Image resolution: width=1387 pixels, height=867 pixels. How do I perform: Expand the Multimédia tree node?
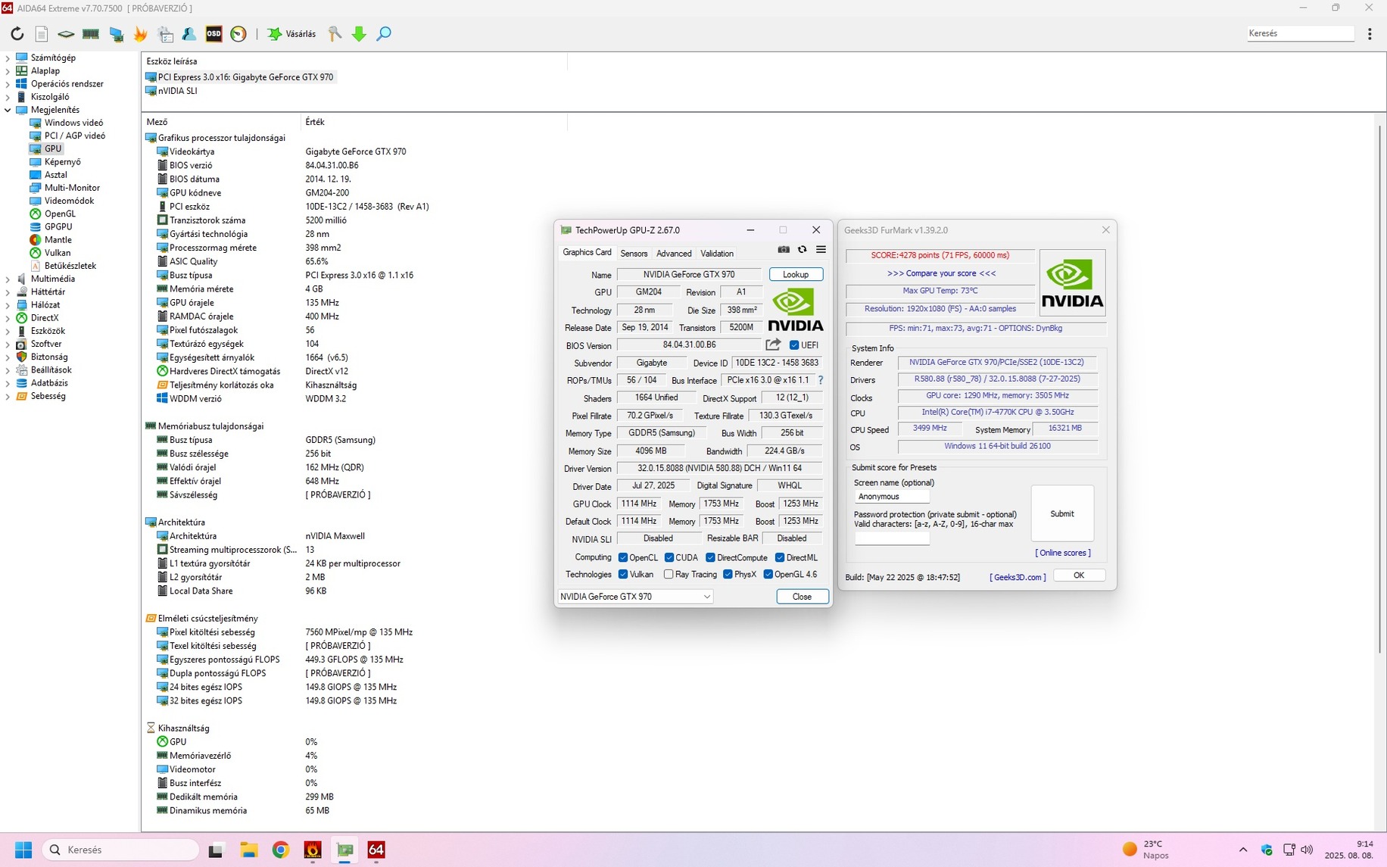click(8, 279)
